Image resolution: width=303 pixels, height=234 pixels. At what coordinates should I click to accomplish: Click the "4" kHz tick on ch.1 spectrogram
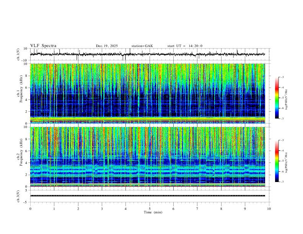(26, 100)
